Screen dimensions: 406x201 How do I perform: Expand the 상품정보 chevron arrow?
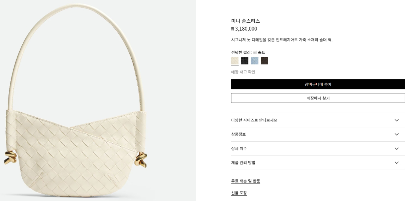[397, 135]
